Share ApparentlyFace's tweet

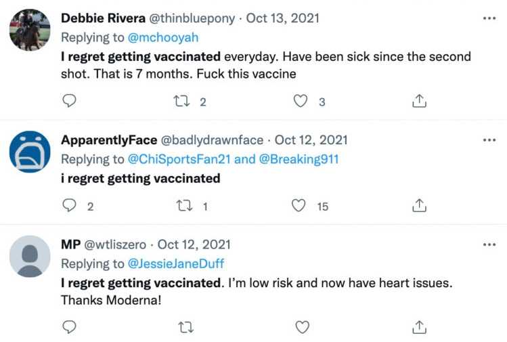click(x=419, y=205)
